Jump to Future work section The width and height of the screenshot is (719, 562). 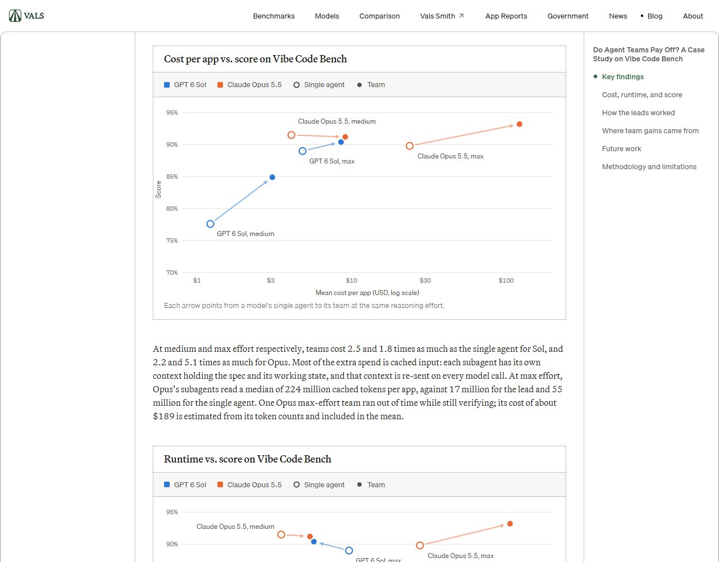point(621,149)
